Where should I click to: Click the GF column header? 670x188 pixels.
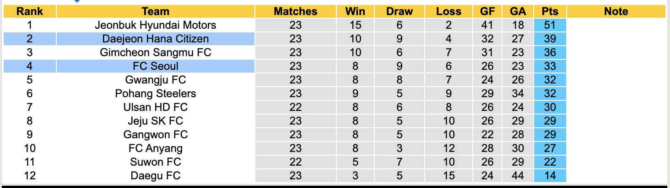tap(487, 11)
